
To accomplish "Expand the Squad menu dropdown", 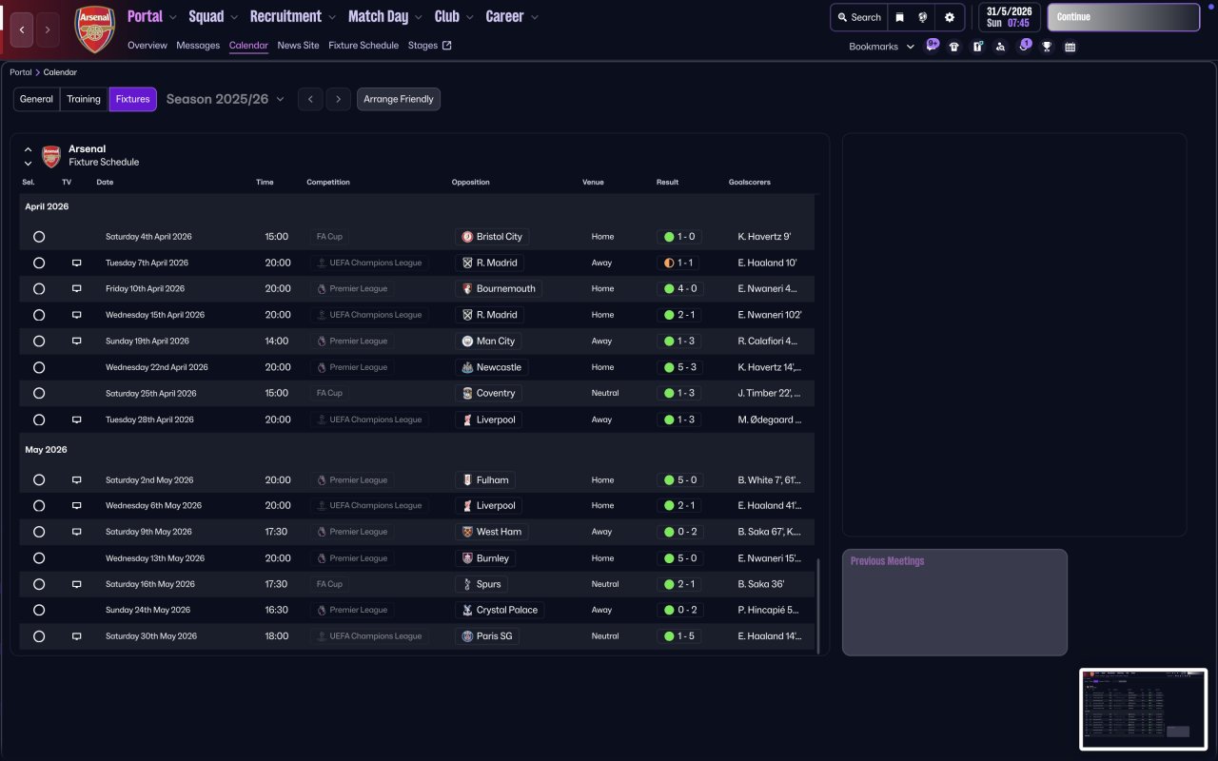I will click(x=213, y=17).
